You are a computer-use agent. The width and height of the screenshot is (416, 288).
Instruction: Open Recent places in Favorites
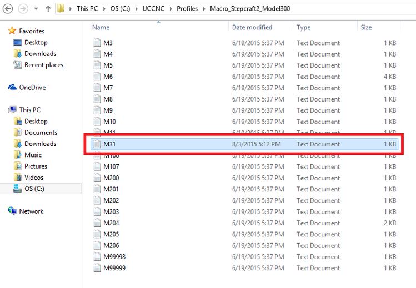point(43,65)
